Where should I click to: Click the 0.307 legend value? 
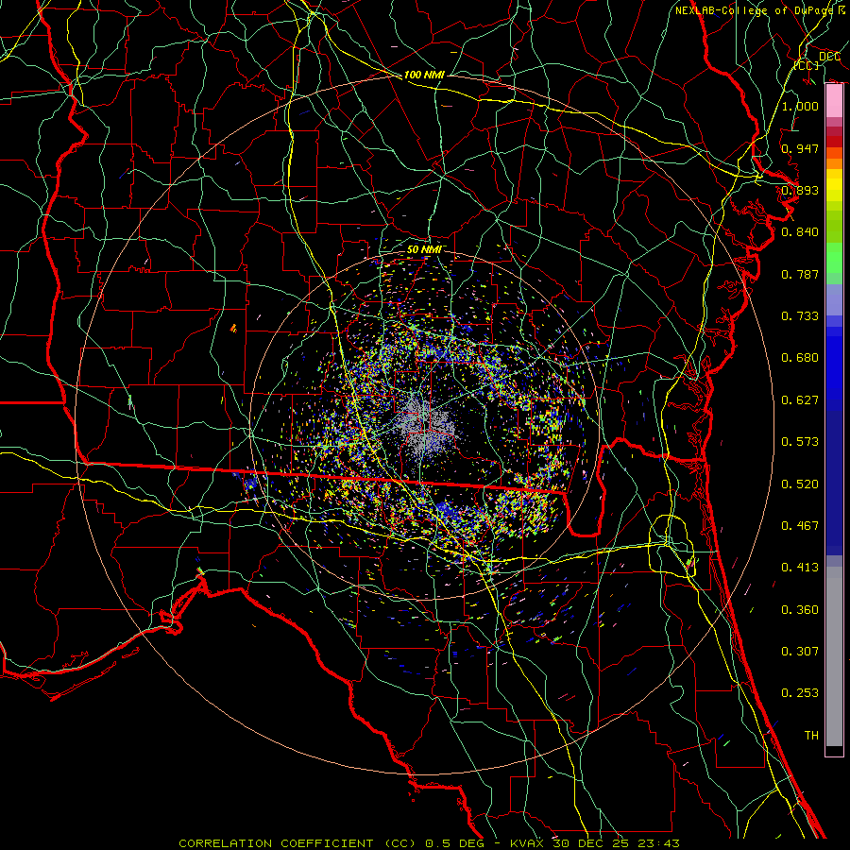pos(800,652)
